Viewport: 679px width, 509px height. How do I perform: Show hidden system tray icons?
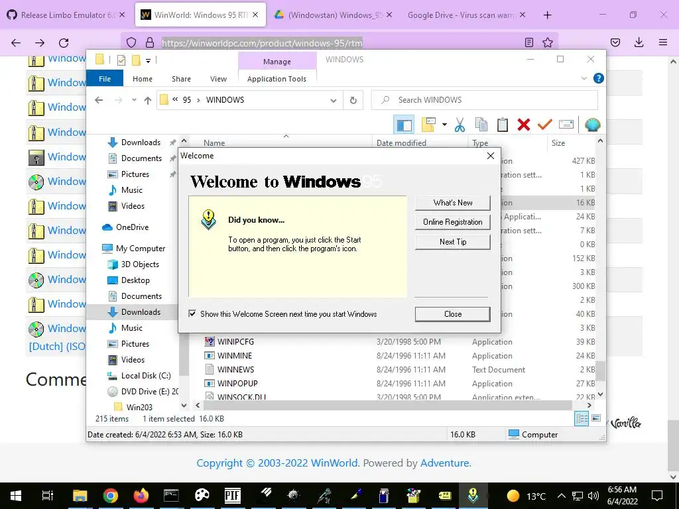point(561,496)
